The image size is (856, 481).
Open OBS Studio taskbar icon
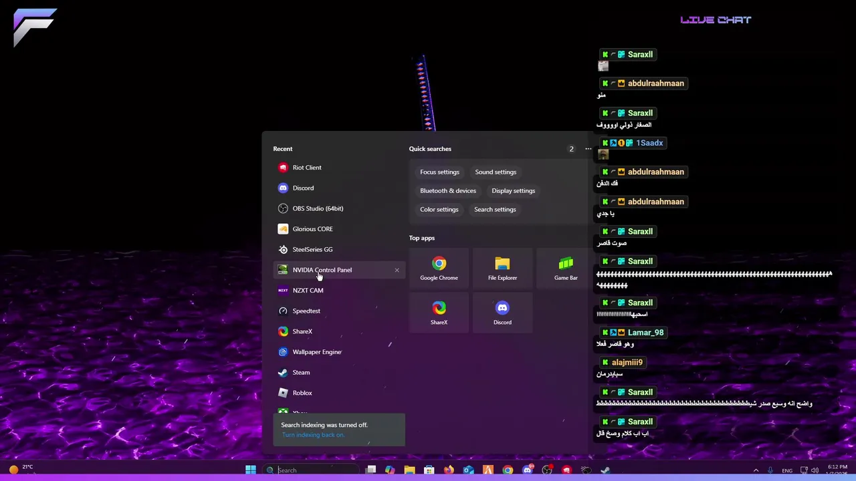pyautogui.click(x=547, y=470)
